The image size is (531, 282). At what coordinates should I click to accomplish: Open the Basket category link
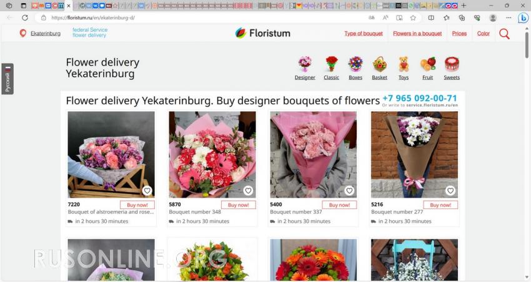coord(380,77)
